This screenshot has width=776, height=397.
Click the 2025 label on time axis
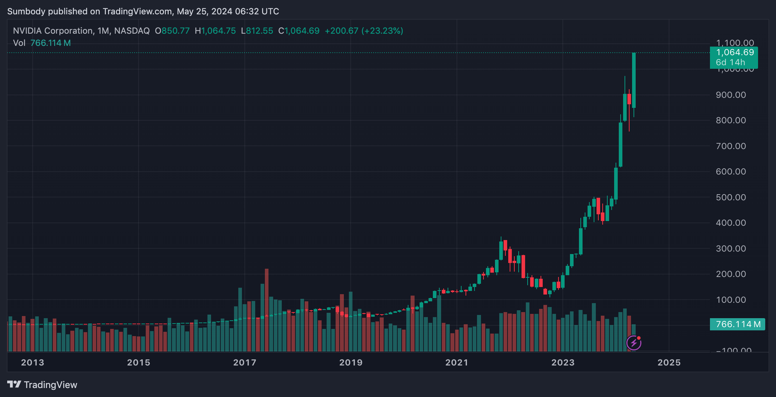click(669, 363)
